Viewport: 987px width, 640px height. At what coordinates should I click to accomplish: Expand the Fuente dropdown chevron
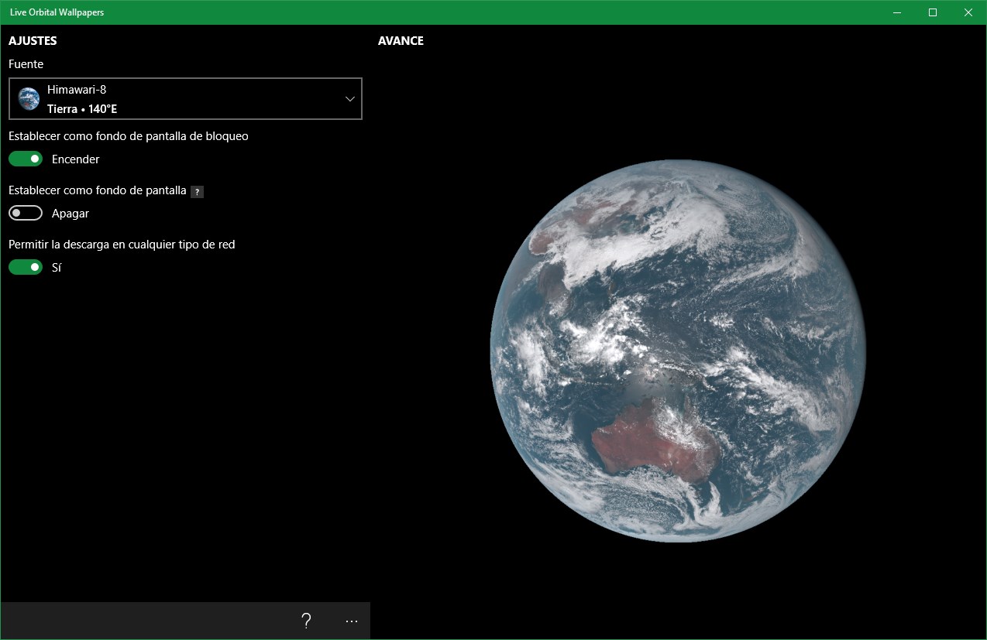(x=350, y=98)
